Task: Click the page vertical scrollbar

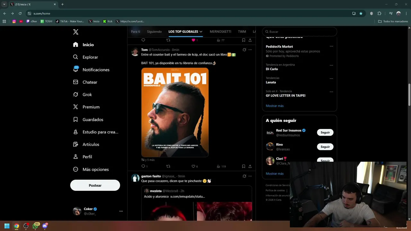Action: pos(409,95)
